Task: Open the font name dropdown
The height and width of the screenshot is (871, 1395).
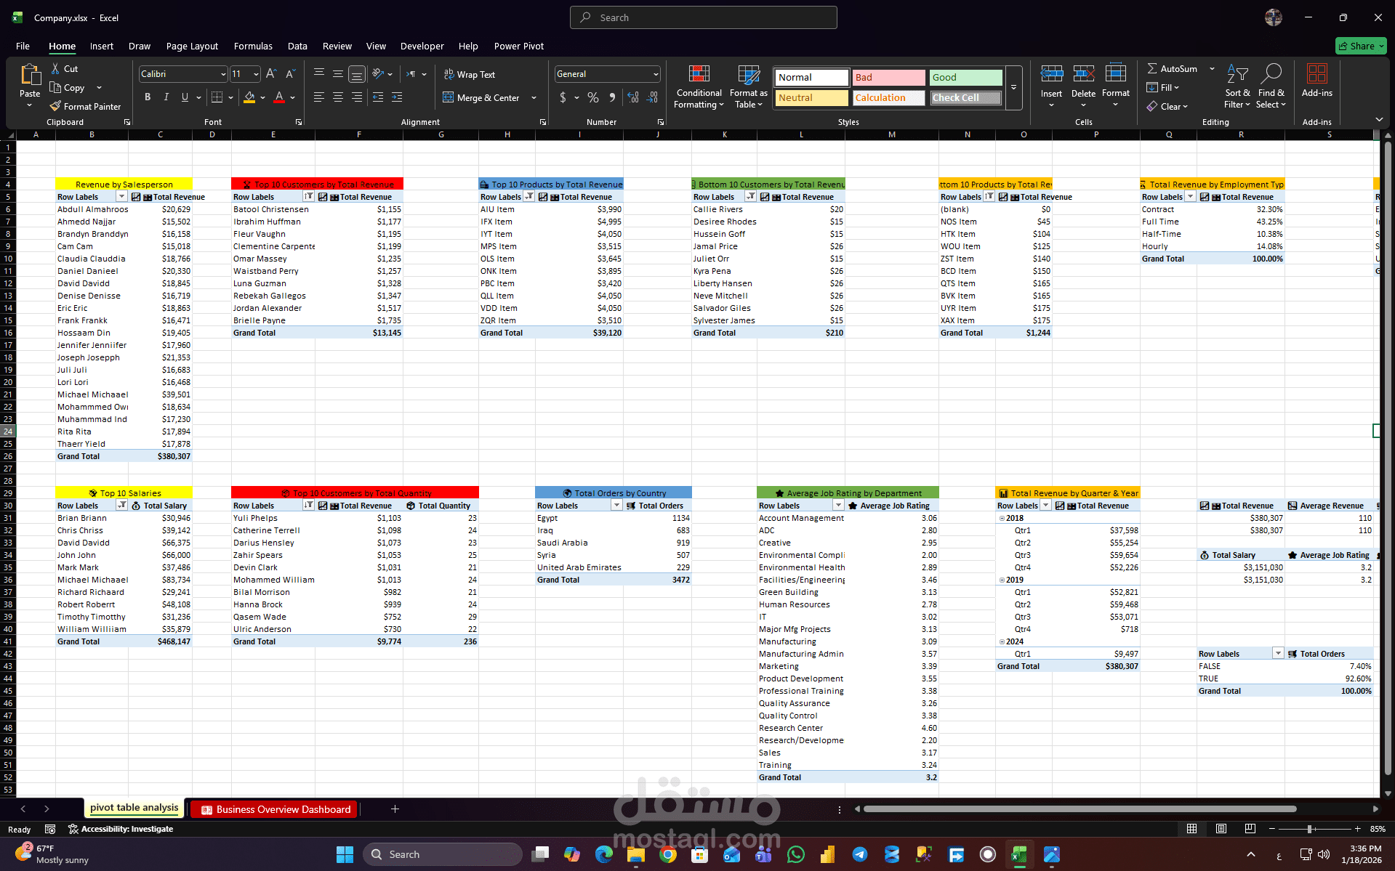Action: pyautogui.click(x=223, y=74)
